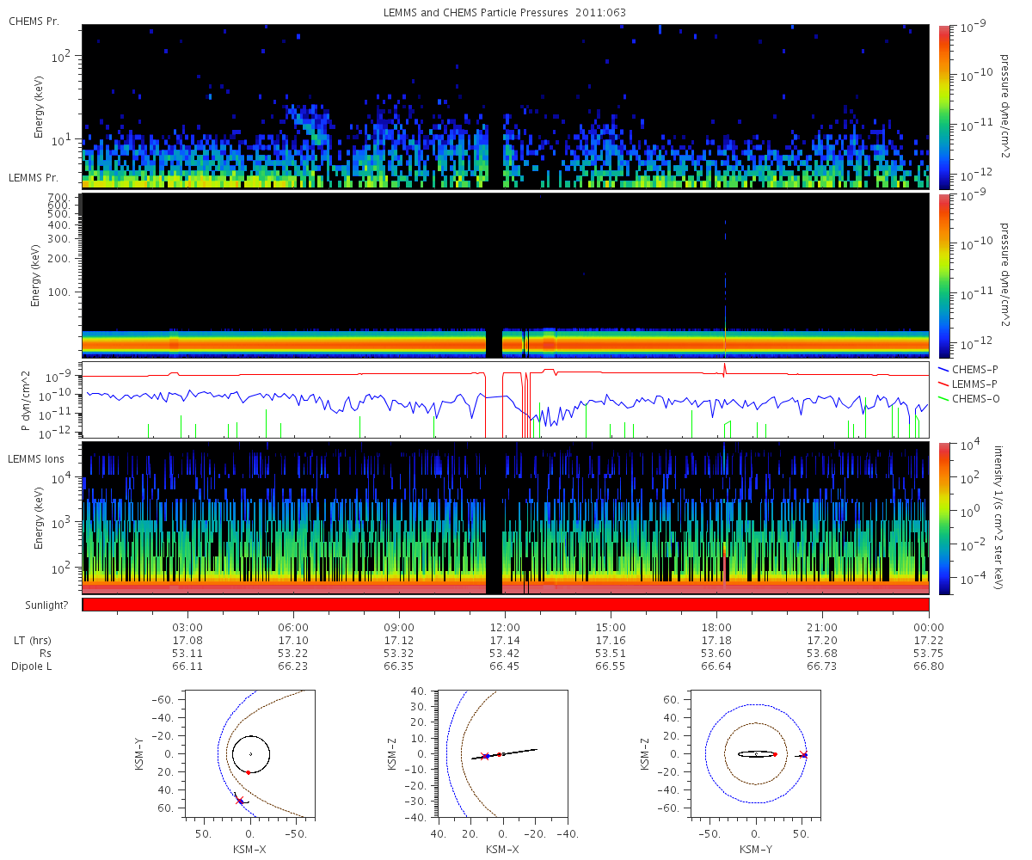1032x860 pixels.
Task: Click the data gap in LEMMS pressure spectrogram
Action: tap(494, 342)
